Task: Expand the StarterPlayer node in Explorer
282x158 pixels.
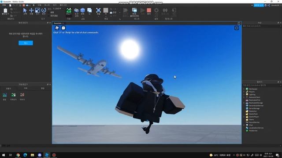Action: [244, 117]
